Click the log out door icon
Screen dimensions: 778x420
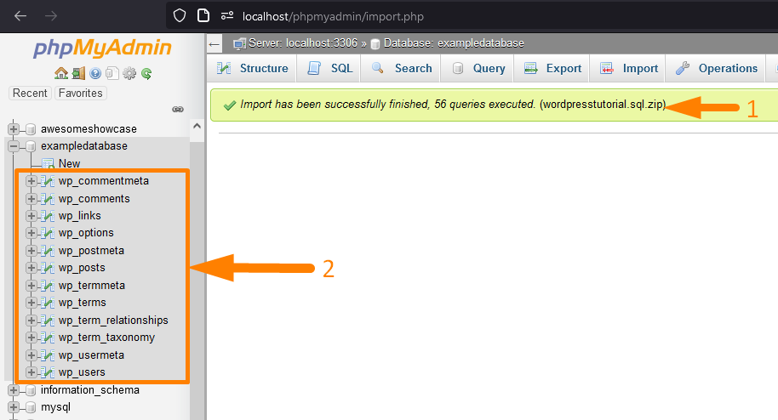(78, 73)
